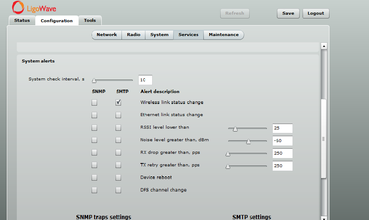Select the Services sub-tab
Screen dimensions: 369x220
pos(189,35)
